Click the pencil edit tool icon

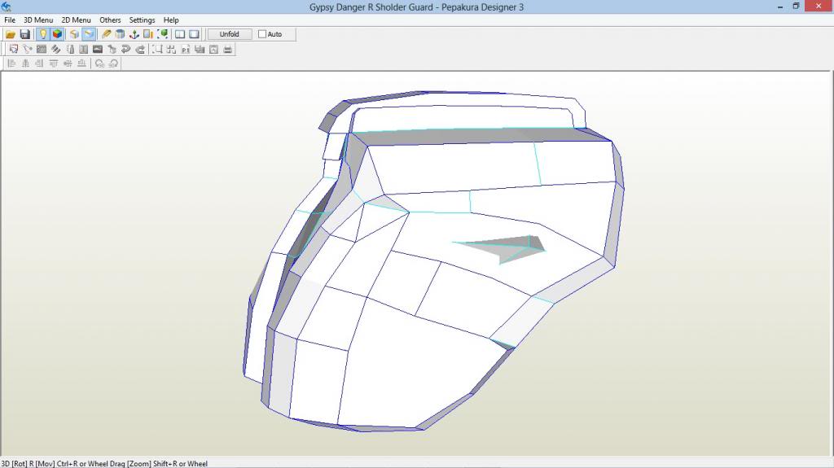click(x=107, y=34)
